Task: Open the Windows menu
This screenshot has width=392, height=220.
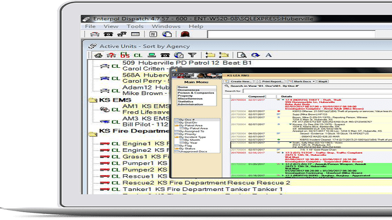Action: (x=166, y=26)
